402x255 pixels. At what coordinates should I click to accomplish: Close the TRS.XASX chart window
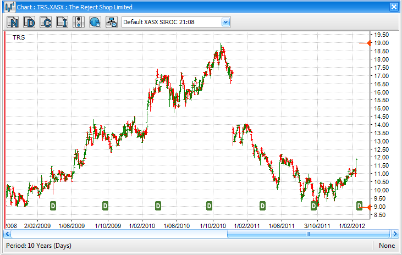pyautogui.click(x=394, y=7)
